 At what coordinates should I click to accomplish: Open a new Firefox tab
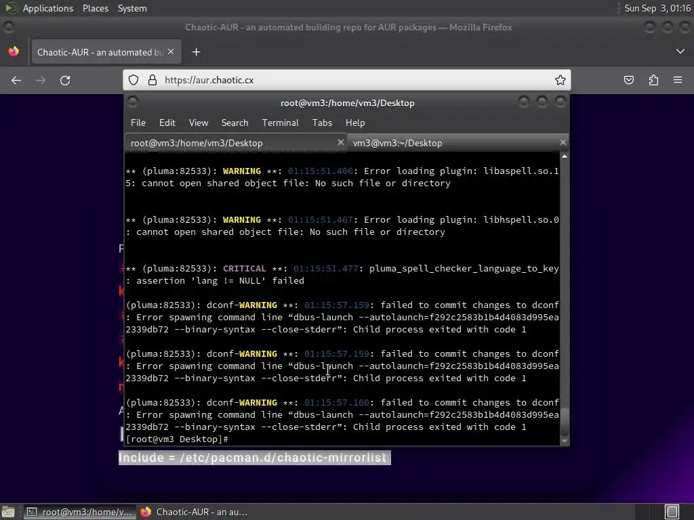pos(196,52)
